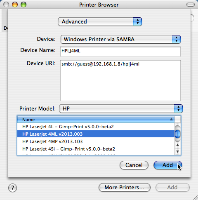Click the scroll down arrow in printer list
This screenshot has width=198, height=200.
(177, 151)
